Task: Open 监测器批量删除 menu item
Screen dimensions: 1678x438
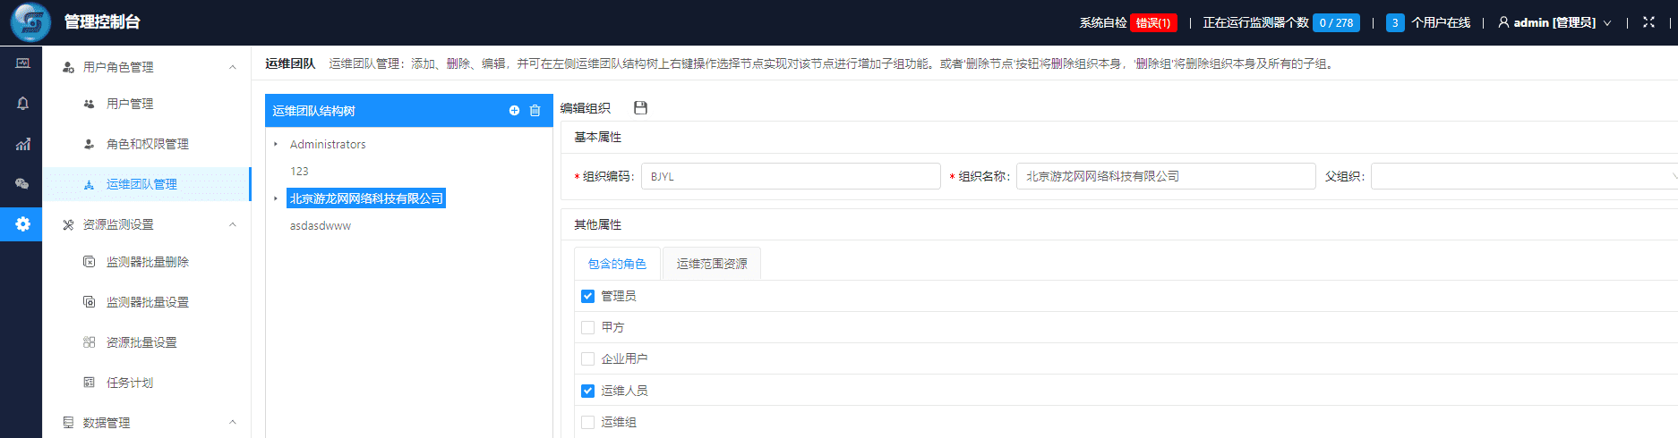Action: point(147,262)
